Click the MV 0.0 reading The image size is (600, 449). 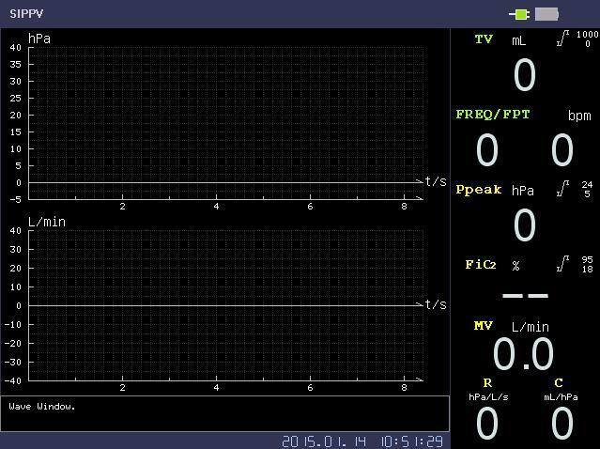coord(523,354)
